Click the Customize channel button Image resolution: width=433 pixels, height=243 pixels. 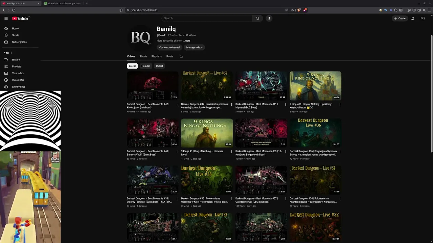(169, 47)
